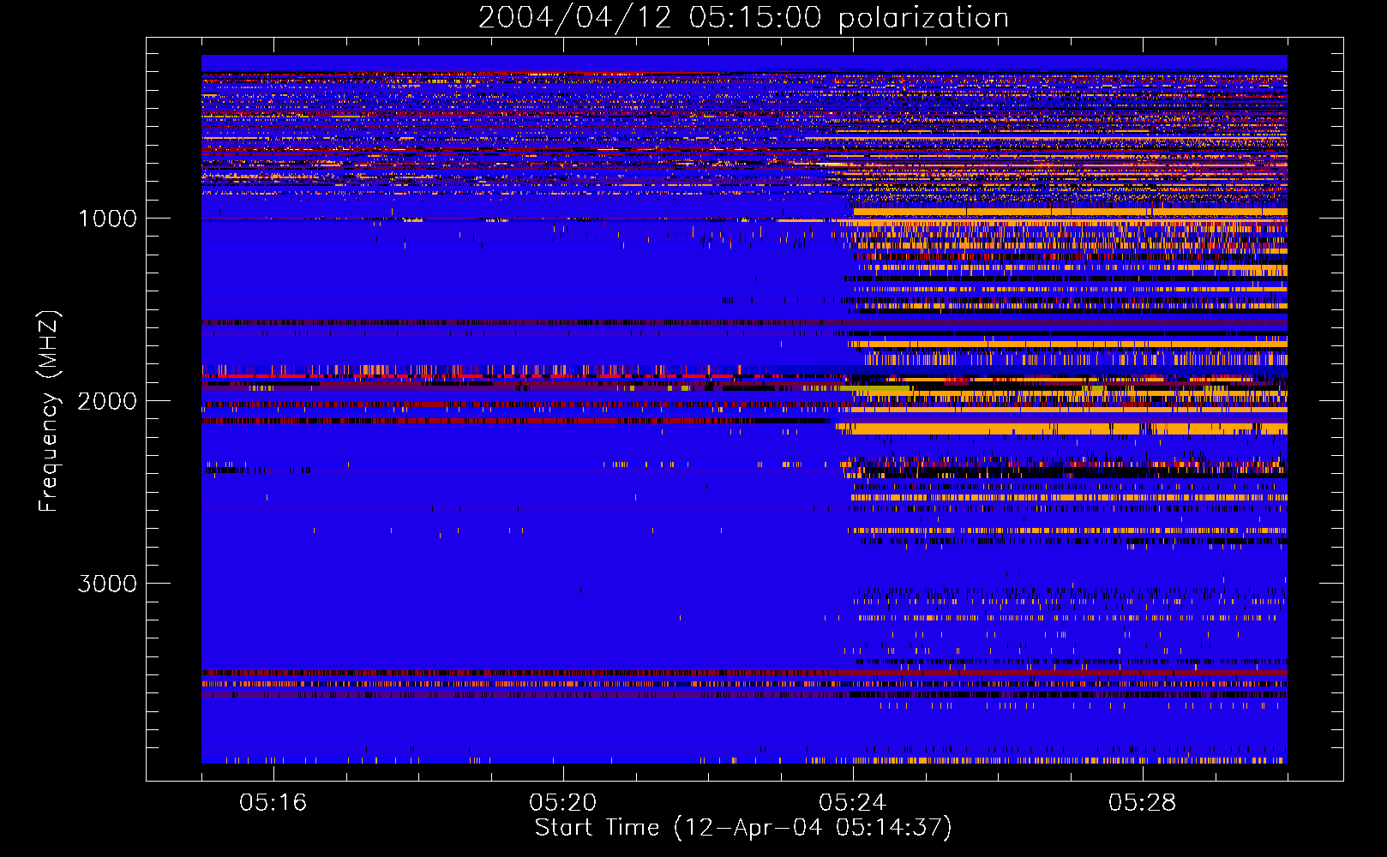The image size is (1387, 857).
Task: Click the 'Frequency (MHZ)' axis label
Action: pyautogui.click(x=49, y=411)
